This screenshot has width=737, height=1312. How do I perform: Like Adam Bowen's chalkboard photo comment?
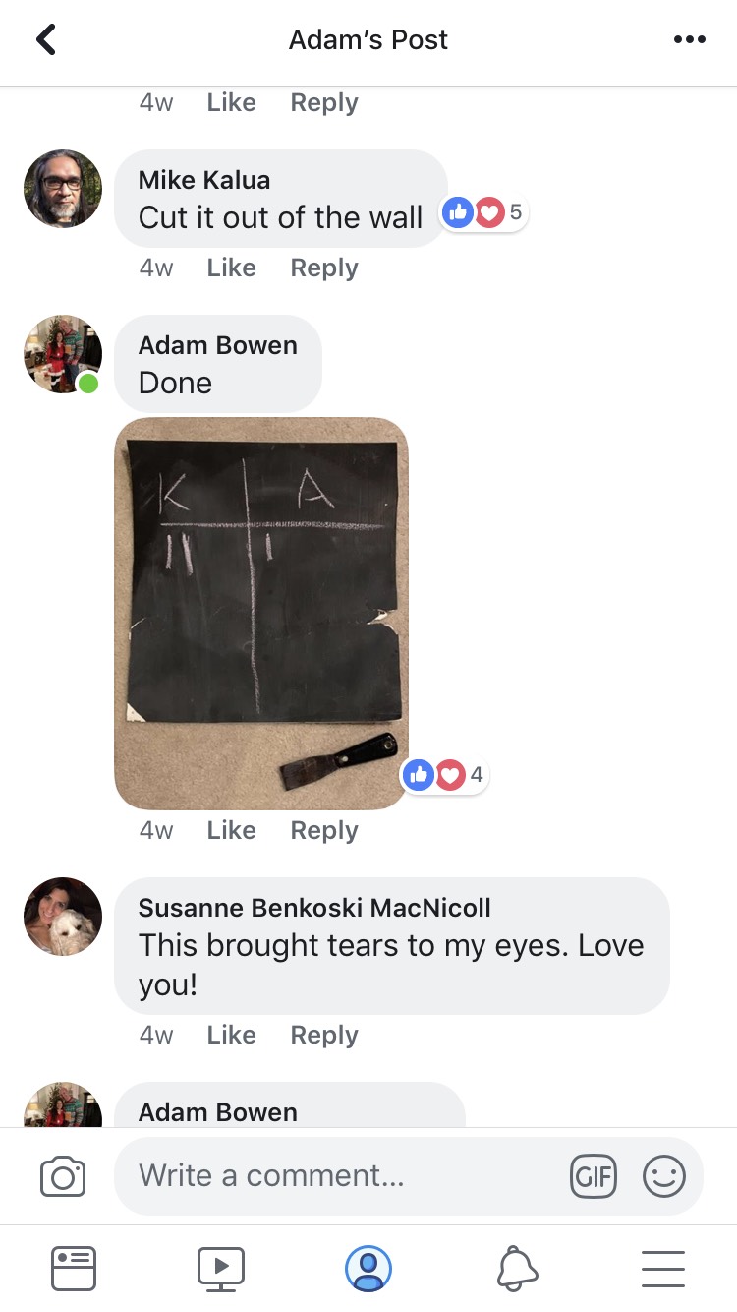click(x=231, y=830)
